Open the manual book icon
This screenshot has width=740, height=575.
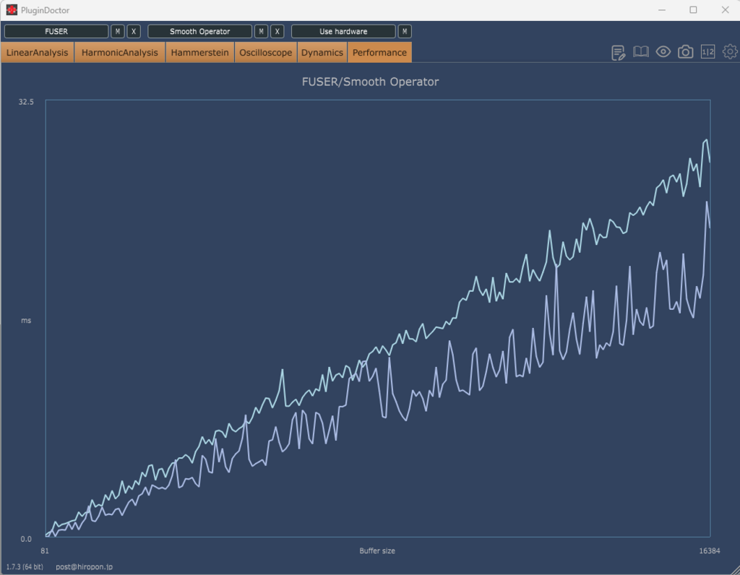pyautogui.click(x=640, y=51)
